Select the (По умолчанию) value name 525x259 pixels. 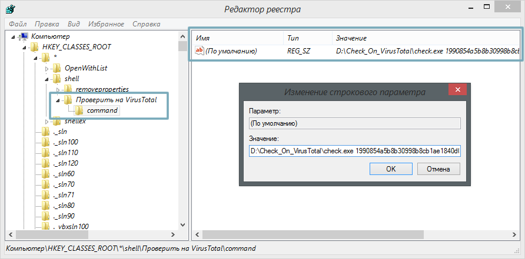pos(231,52)
